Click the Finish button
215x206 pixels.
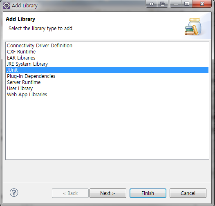click(148, 193)
